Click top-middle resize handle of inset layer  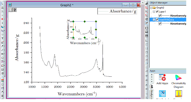[85, 22]
